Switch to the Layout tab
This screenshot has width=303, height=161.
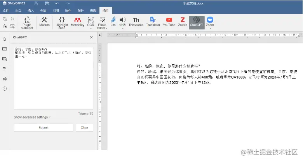(x=43, y=10)
